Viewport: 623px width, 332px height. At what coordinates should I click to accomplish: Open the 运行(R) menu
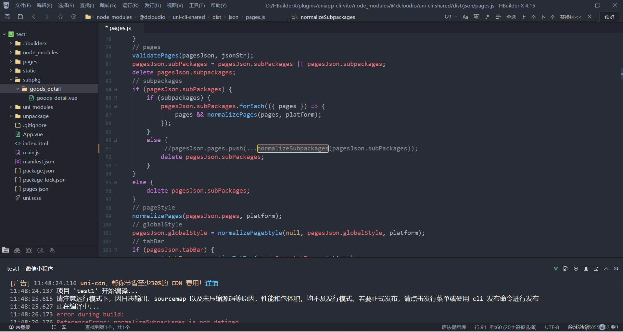pyautogui.click(x=130, y=6)
